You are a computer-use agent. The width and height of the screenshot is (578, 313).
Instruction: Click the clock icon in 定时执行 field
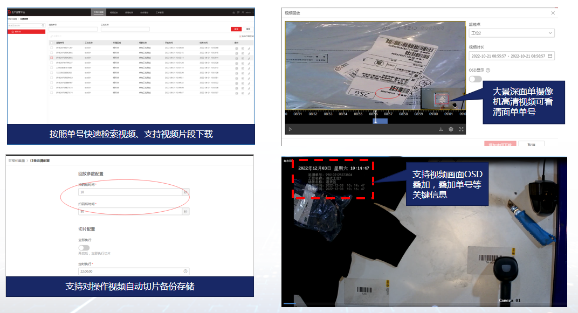coord(185,271)
